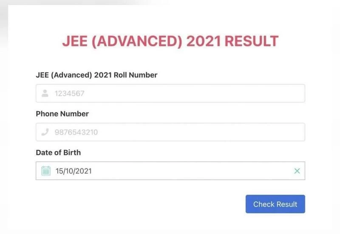Click the "JEE (Advanced) 2021 Roll Number" label

[96, 75]
